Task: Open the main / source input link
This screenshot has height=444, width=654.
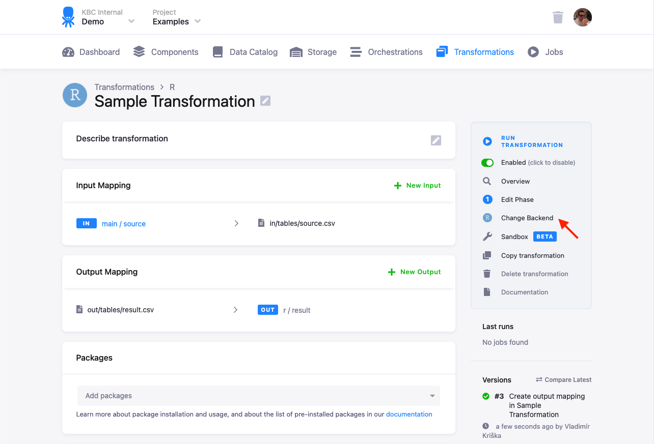Action: (x=124, y=224)
